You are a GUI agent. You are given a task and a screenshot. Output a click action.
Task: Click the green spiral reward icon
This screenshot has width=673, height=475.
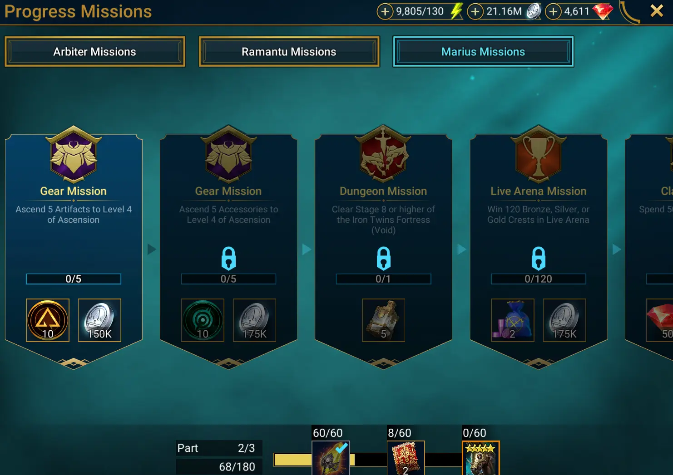pos(203,320)
